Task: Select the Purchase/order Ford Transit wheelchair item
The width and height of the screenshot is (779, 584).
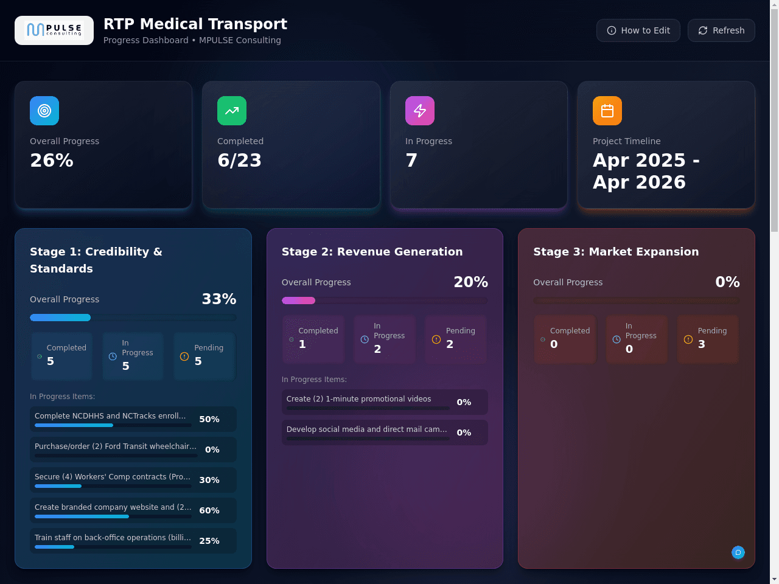Action: pyautogui.click(x=133, y=450)
